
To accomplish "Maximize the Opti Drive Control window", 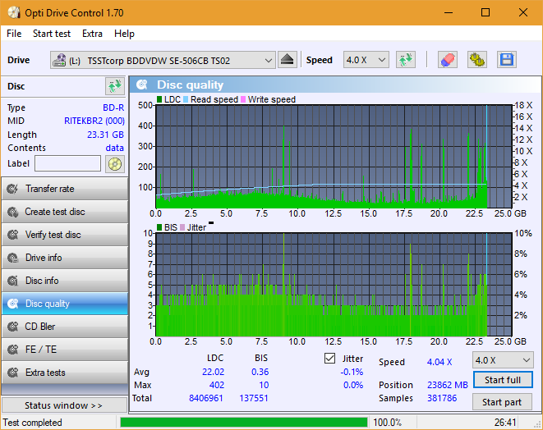I will coord(485,13).
